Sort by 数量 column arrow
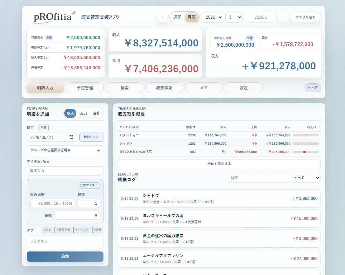 (x=194, y=127)
